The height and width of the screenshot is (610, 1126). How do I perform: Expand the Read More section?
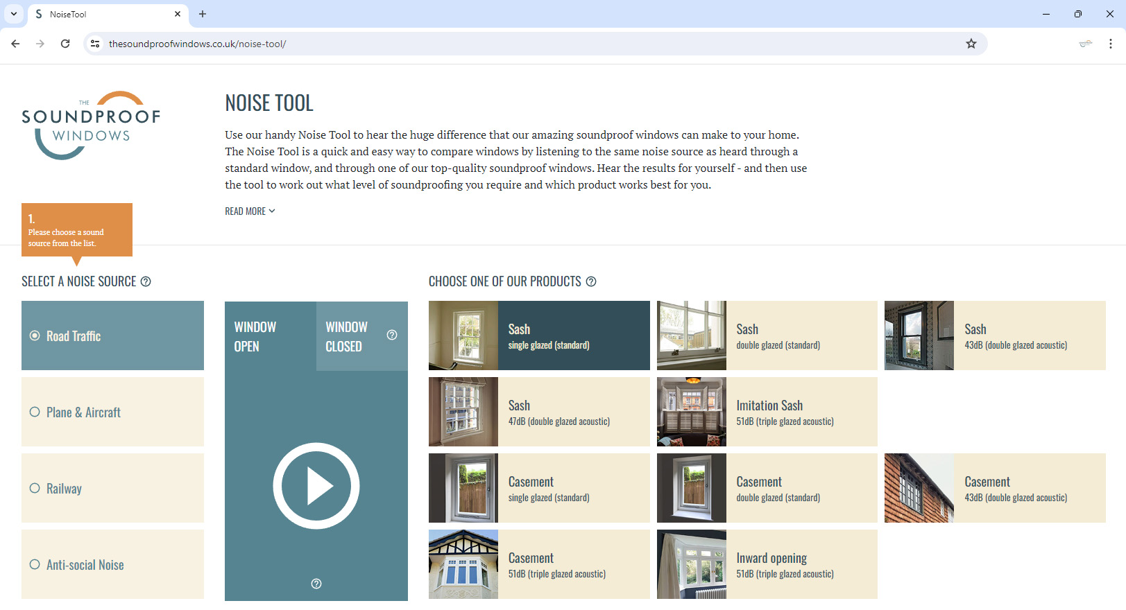(x=250, y=211)
